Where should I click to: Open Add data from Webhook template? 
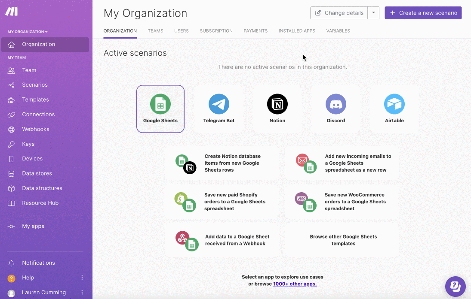[x=222, y=240]
